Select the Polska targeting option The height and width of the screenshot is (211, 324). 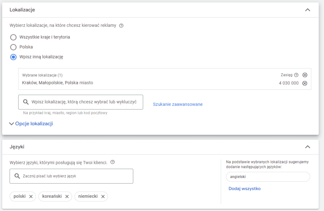tap(13, 47)
